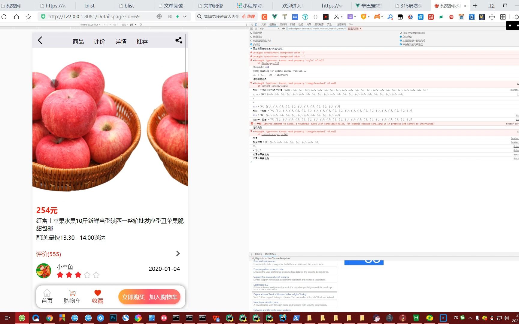Toggle the DevTools device toolbar icon
519x324 pixels.
click(256, 25)
